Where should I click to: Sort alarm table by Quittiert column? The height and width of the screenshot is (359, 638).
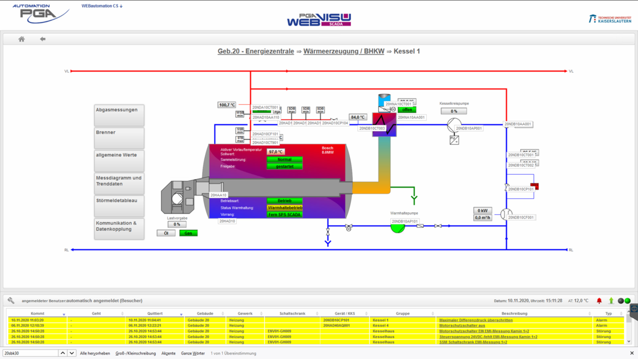coord(155,313)
